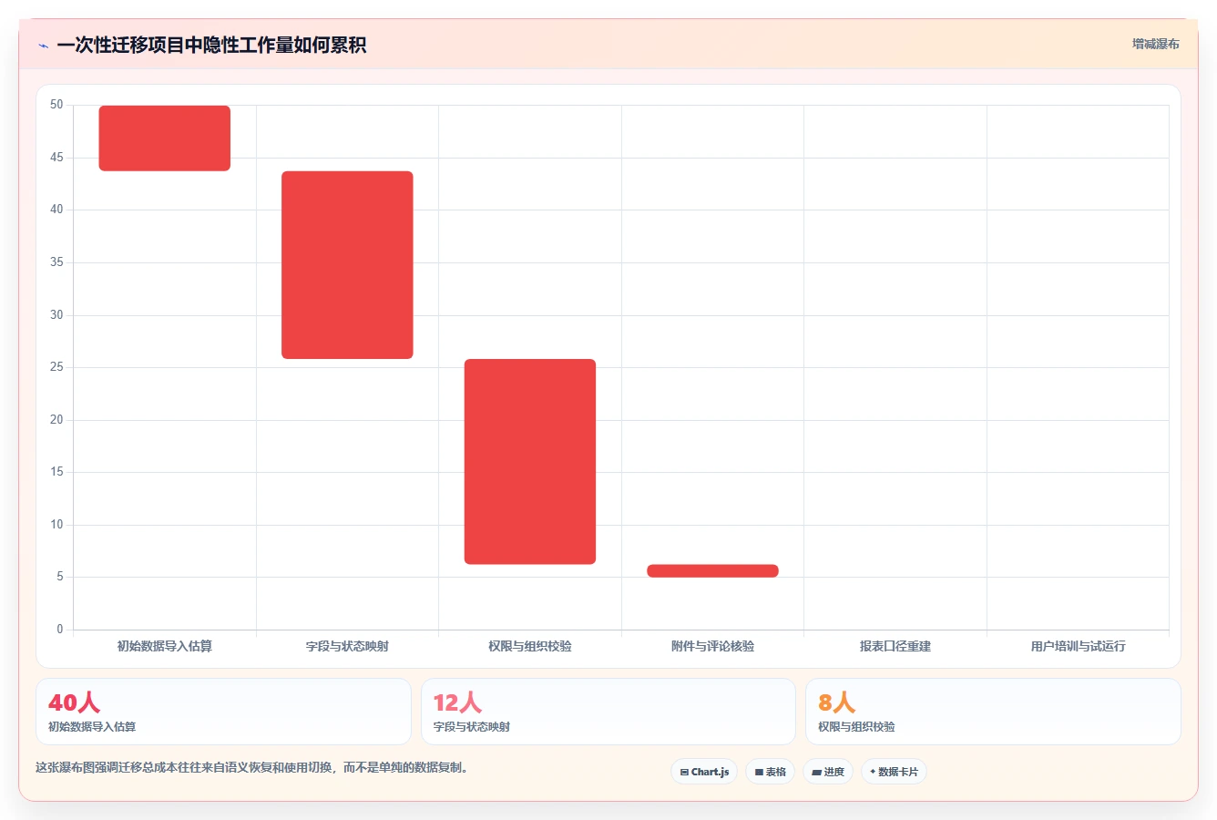Click the chart title 一次性迁移项目中隐性工作量如何累积
This screenshot has height=820, width=1217.
(211, 46)
